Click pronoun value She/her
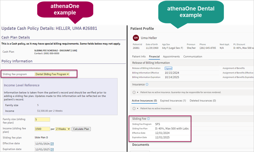The image size is (254, 152). [191, 48]
